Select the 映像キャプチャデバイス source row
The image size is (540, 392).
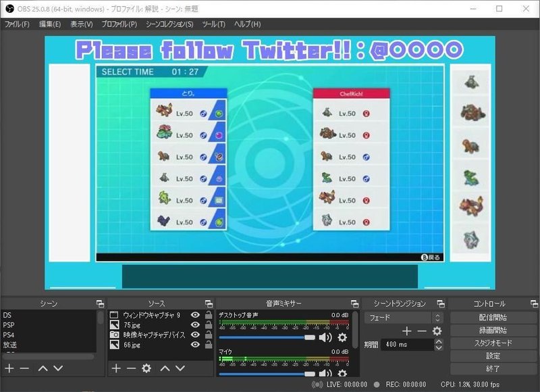161,335
